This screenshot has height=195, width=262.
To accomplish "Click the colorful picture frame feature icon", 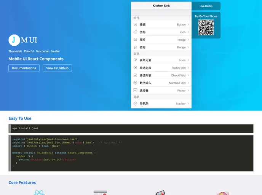I will [x=160, y=193].
